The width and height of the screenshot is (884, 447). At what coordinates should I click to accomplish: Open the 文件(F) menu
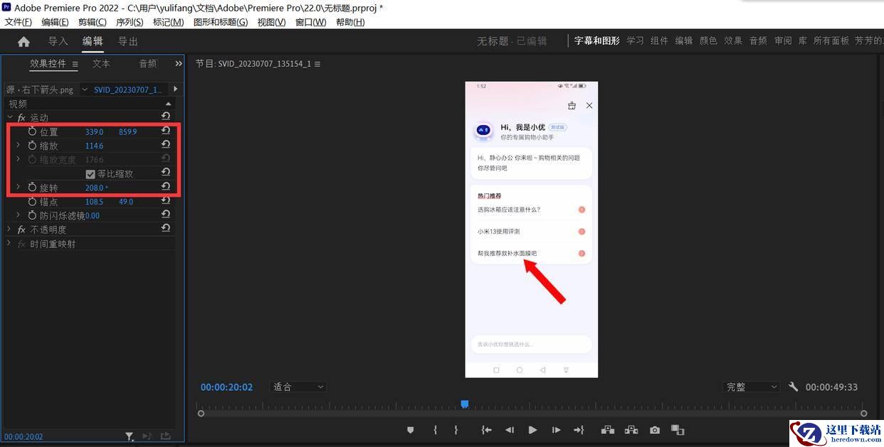click(x=19, y=22)
